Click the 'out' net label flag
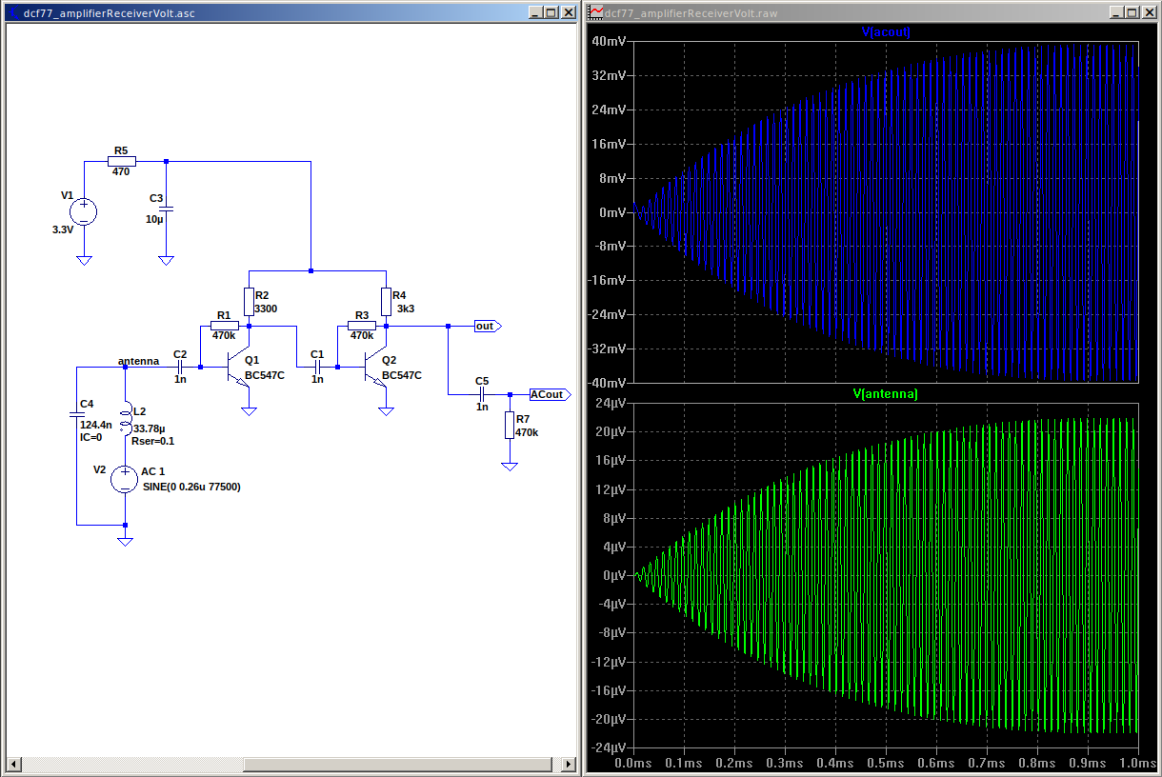Viewport: 1162px width, 777px height. pyautogui.click(x=488, y=326)
